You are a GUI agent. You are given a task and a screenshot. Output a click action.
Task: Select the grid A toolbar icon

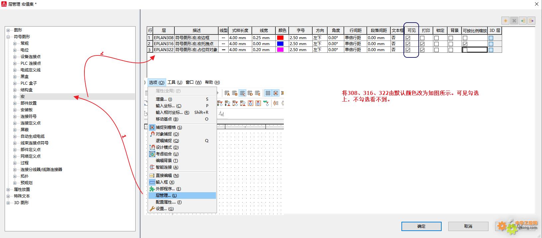[227, 93]
